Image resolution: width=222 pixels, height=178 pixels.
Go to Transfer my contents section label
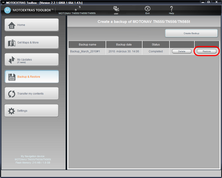30,94
